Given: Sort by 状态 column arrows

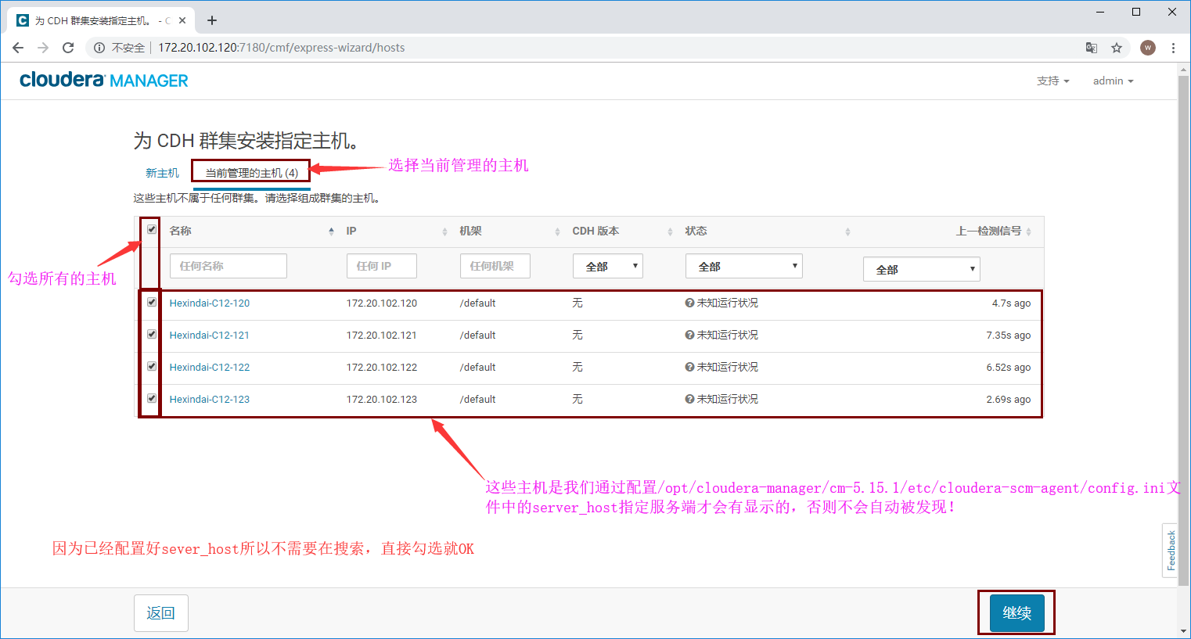Looking at the screenshot, I should coord(847,232).
